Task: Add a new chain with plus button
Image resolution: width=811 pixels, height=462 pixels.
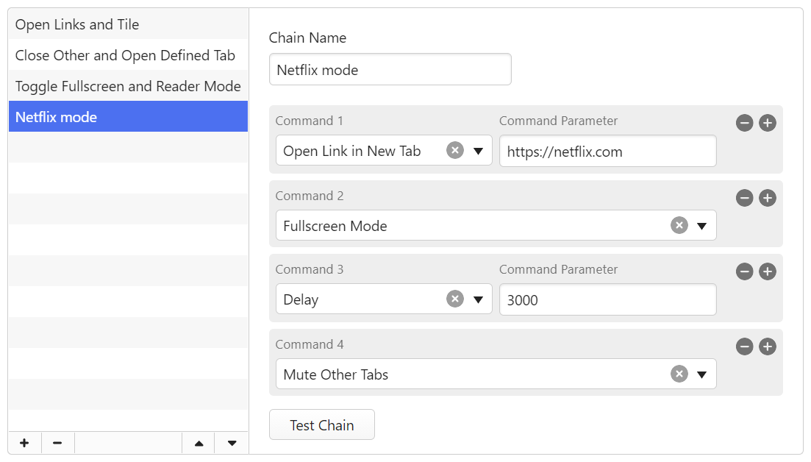Action: [x=24, y=444]
